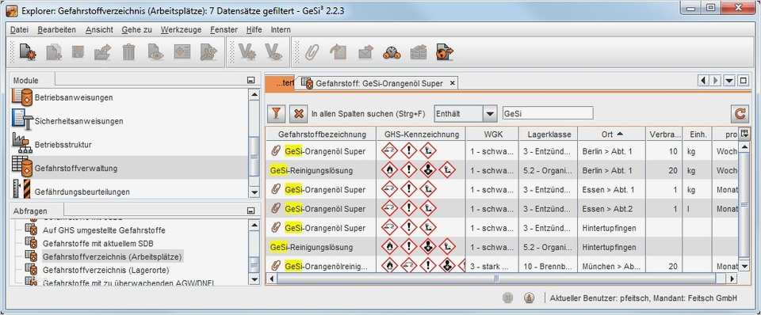Image resolution: width=761 pixels, height=315 pixels.
Task: Open the Enthält search mode dropdown
Action: tap(490, 114)
